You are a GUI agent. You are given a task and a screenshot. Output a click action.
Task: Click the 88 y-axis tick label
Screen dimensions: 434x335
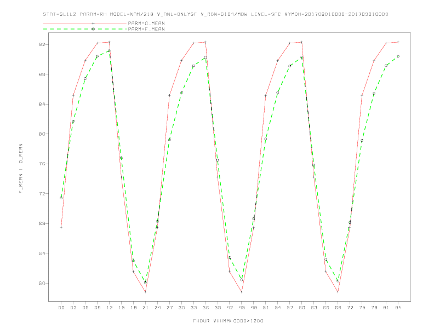42,74
